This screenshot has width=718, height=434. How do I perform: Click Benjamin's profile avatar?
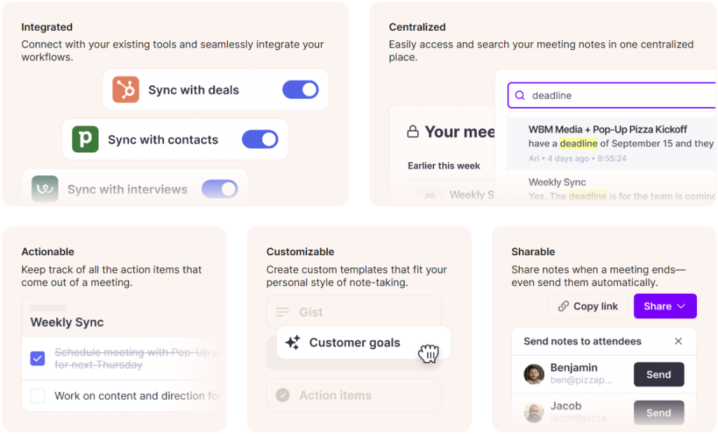534,374
